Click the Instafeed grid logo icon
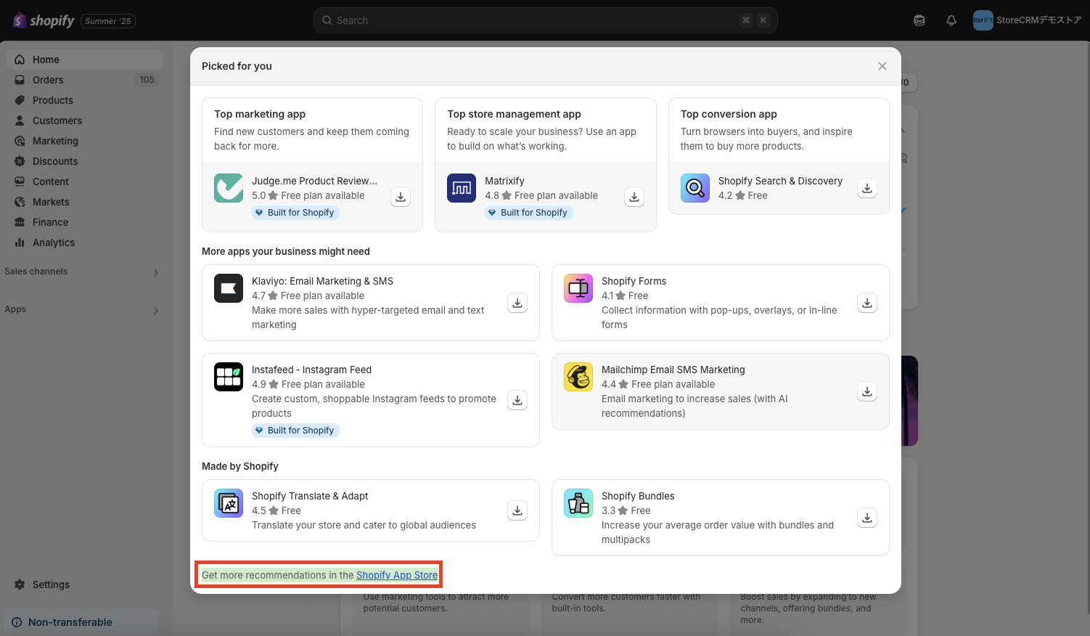1090x636 pixels. point(229,377)
